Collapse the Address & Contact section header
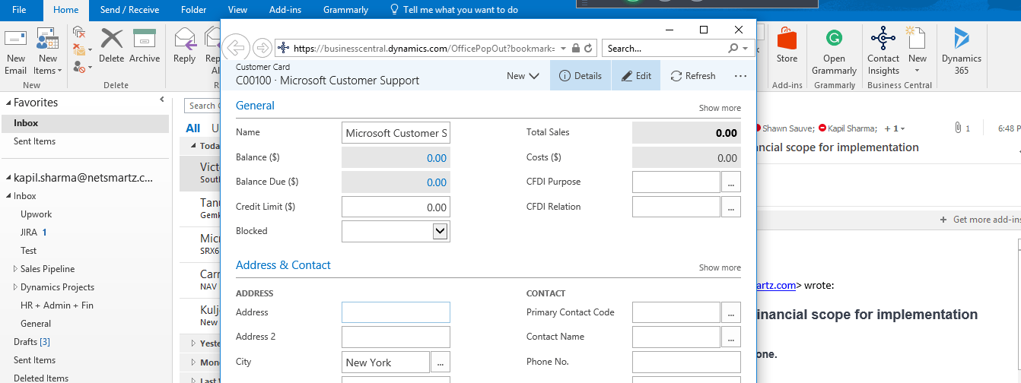Viewport: 1021px width, 383px height. click(x=283, y=265)
